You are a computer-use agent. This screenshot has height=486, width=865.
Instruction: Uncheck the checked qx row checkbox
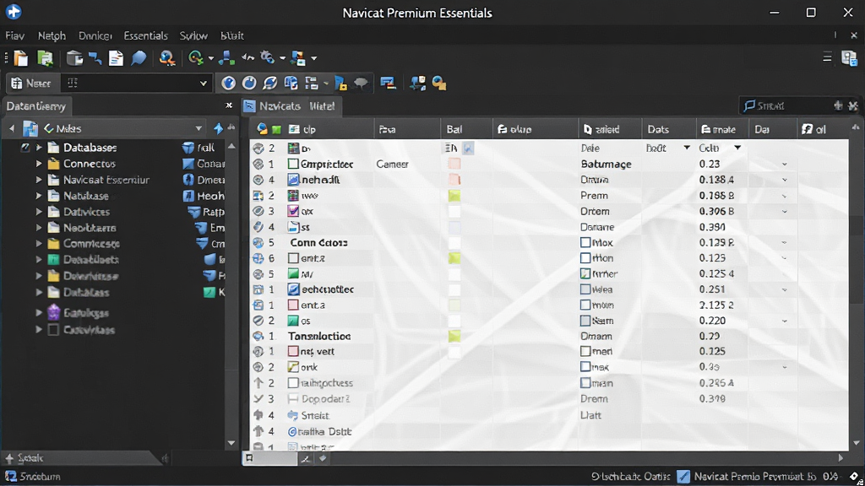[293, 210]
